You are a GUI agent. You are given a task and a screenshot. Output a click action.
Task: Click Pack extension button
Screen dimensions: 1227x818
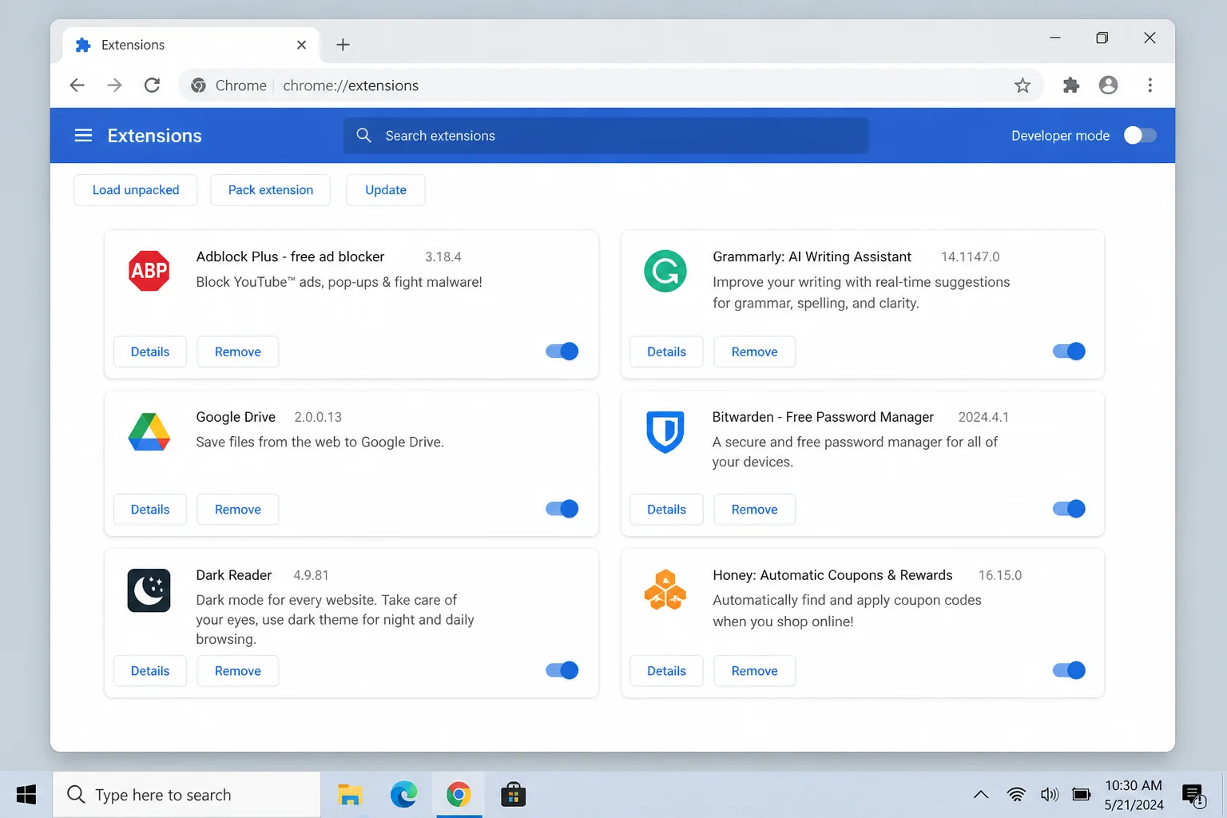(x=271, y=190)
